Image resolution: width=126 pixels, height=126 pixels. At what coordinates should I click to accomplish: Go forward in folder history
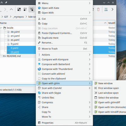(x=5, y=9)
